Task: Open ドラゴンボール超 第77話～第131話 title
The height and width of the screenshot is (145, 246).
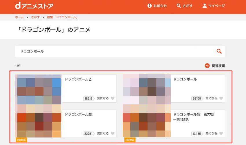Action: (x=194, y=117)
